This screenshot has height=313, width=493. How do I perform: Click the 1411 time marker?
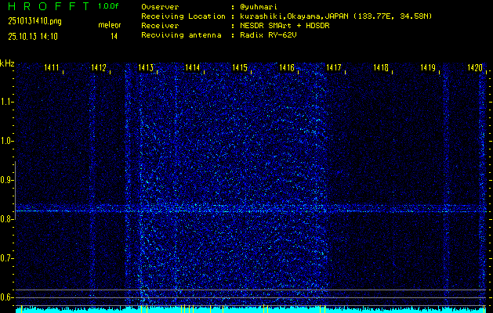53,69
